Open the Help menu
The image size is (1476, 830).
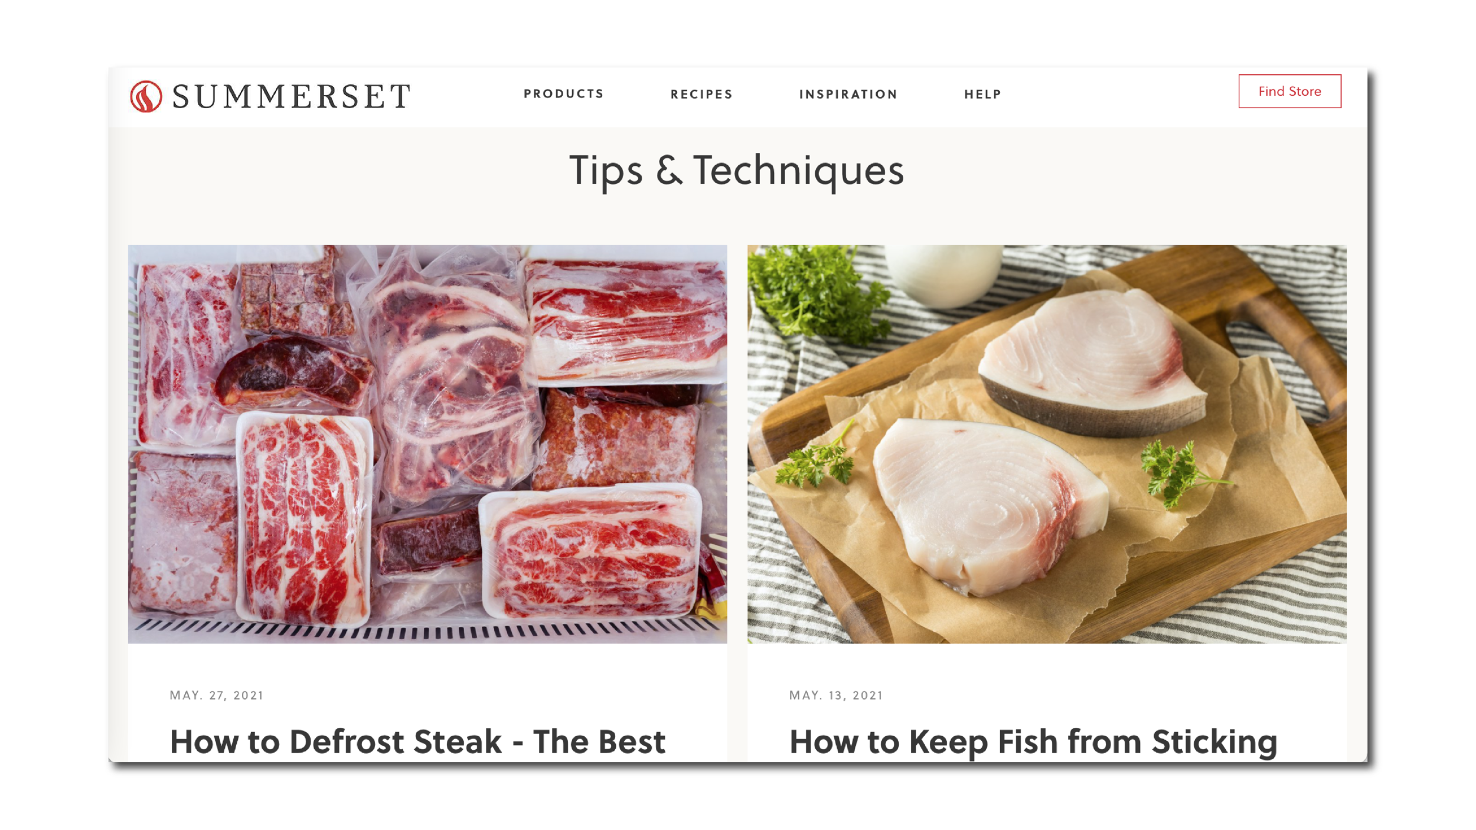tap(983, 94)
